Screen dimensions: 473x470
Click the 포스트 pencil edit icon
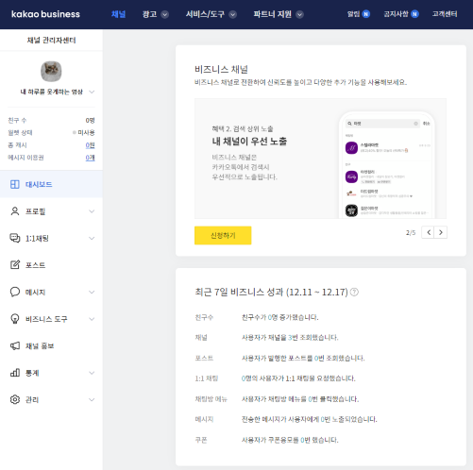pos(15,265)
